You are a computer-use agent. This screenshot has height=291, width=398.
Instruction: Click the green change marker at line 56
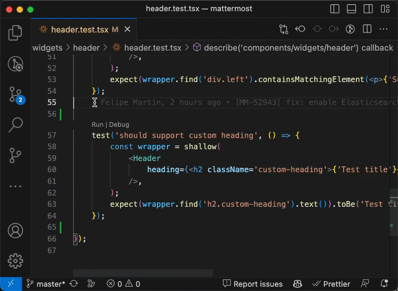click(61, 114)
